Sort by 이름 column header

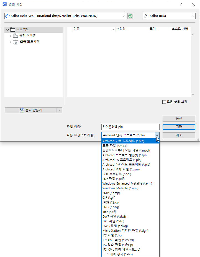click(x=94, y=29)
